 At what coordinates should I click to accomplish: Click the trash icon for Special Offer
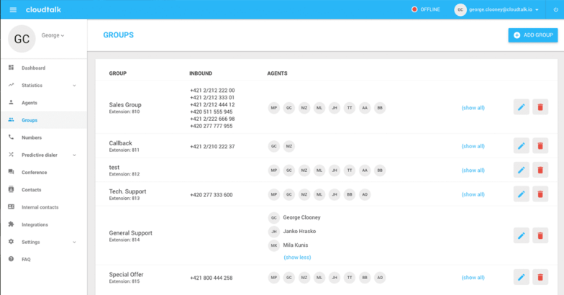tap(540, 277)
